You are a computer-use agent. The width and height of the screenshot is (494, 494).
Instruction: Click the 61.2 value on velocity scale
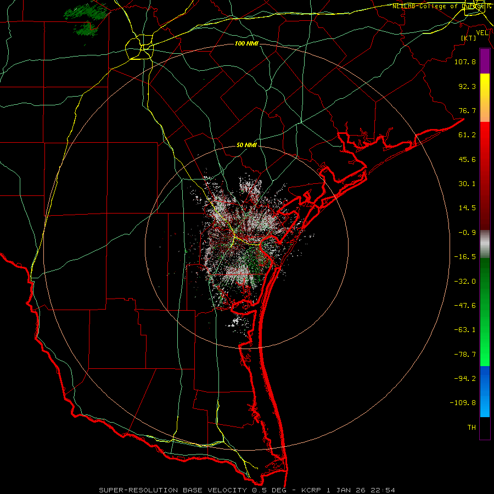coord(467,135)
